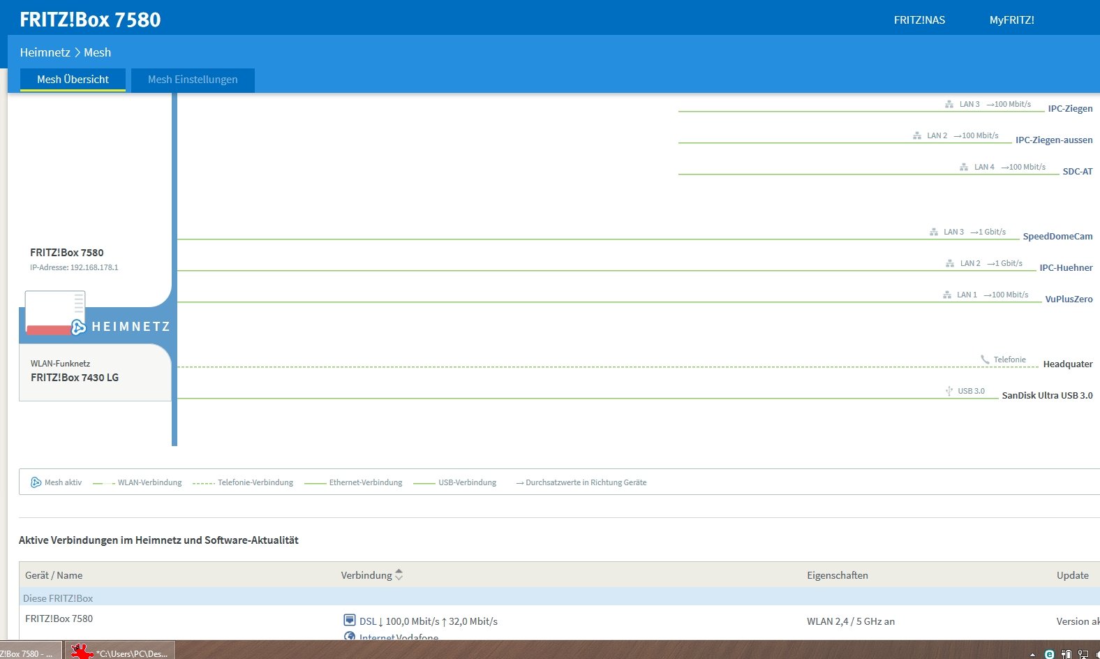Click the DSL connection icon in the table
The width and height of the screenshot is (1100, 659).
point(350,620)
